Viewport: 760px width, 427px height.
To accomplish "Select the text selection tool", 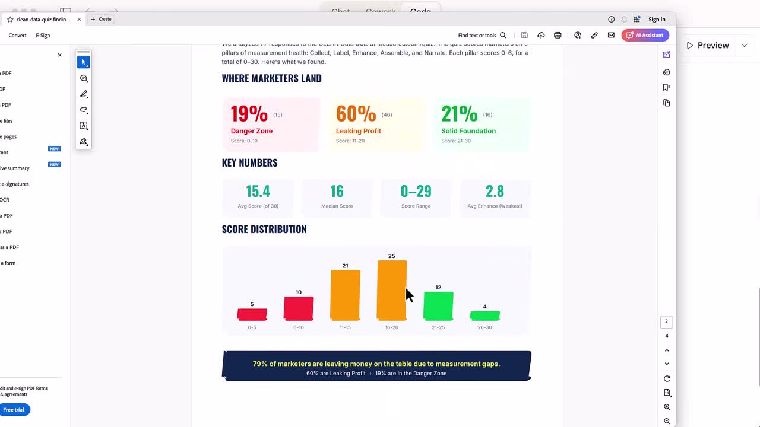I will (x=84, y=125).
